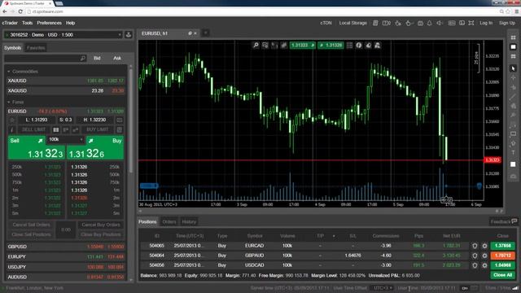Click the deposit icon beside account selector
The image size is (521, 293).
(x=129, y=34)
